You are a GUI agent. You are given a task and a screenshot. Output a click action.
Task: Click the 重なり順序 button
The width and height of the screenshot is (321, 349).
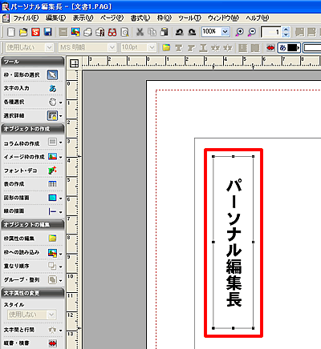(52, 266)
